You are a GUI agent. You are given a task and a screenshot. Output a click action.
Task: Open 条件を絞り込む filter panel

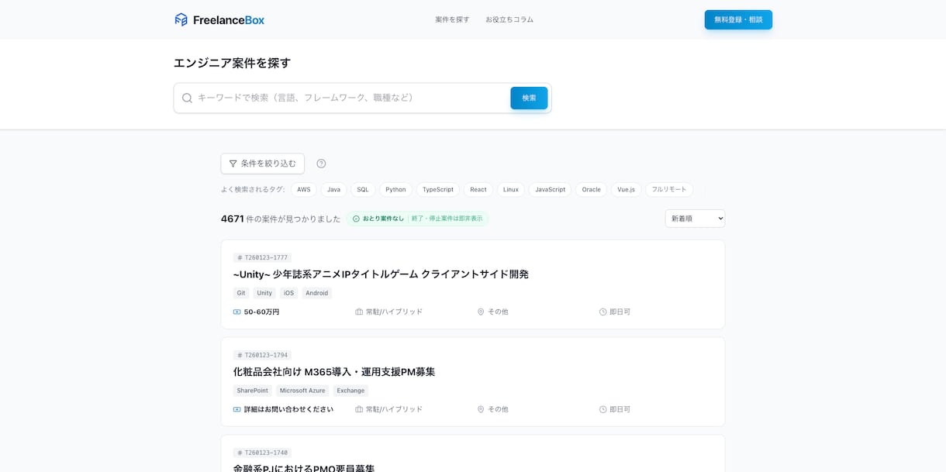262,164
